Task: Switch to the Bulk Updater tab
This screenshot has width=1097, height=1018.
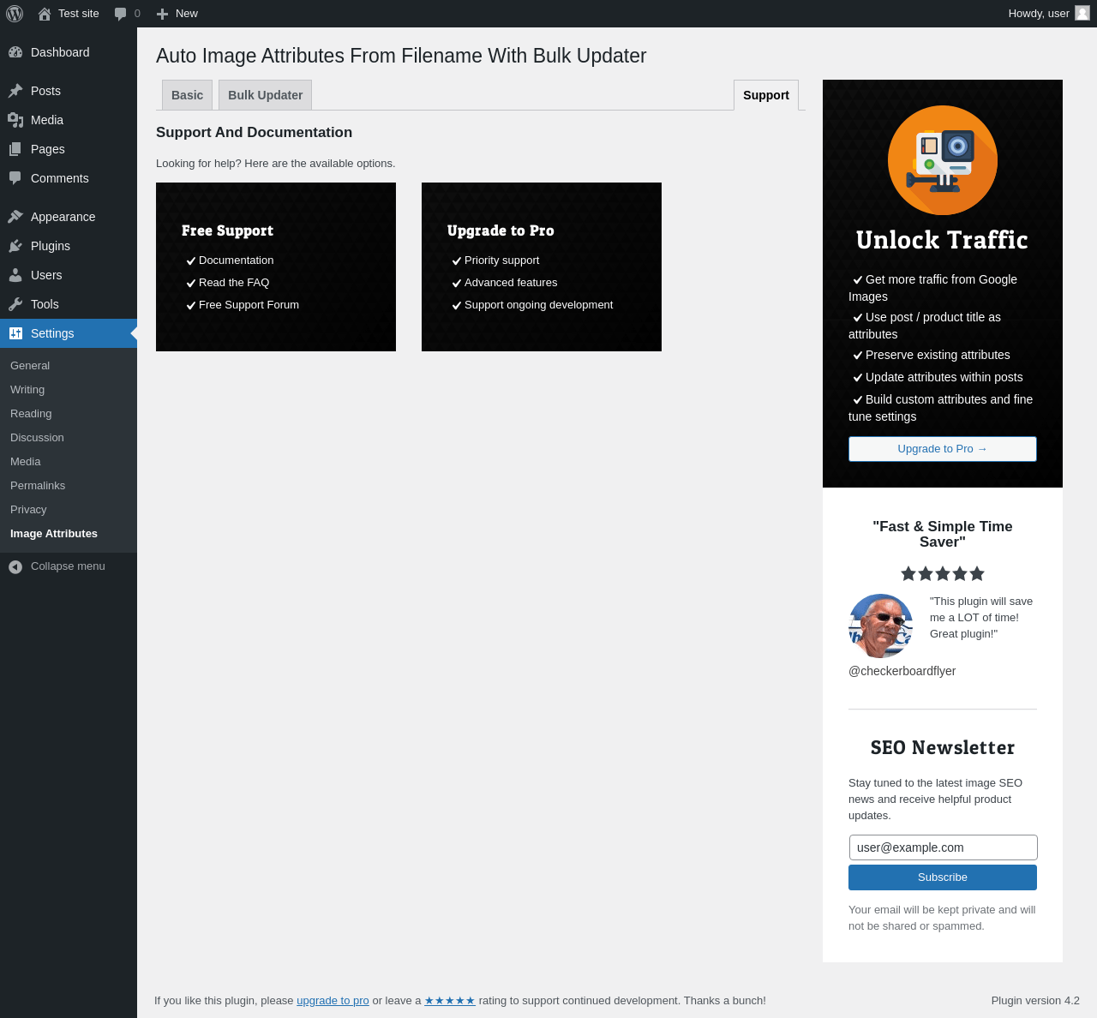Action: click(265, 95)
